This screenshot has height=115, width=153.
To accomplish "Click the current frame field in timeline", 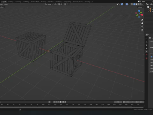I will click(x=118, y=102).
